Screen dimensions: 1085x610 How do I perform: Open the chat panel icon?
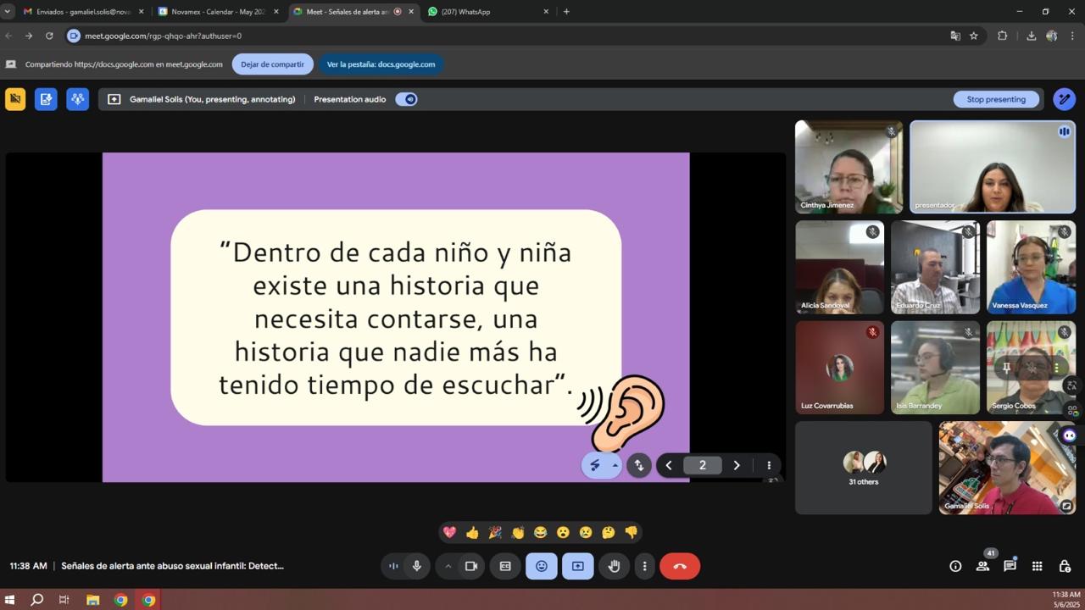tap(1010, 566)
